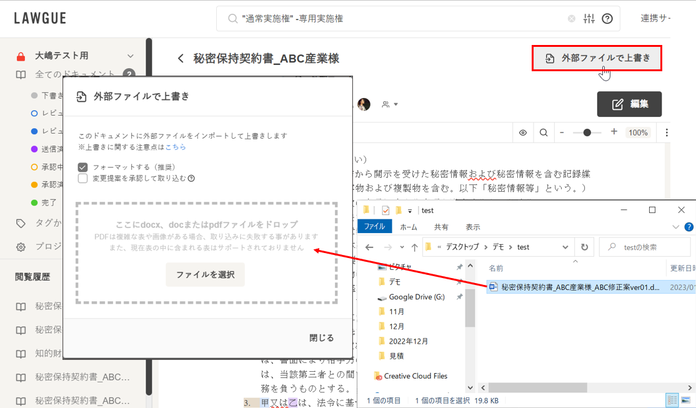Viewport: 696px width, 408px height.
Task: Clear the search box with the X icon
Action: pyautogui.click(x=571, y=19)
